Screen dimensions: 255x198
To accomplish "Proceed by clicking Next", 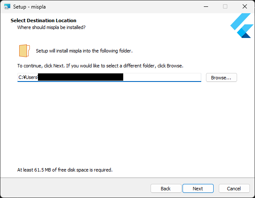I will click(x=198, y=189).
